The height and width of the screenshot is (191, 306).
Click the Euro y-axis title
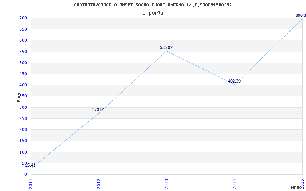coord(19,97)
